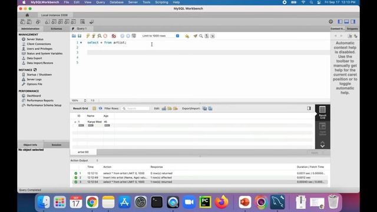Screen dimensions: 377x212
Task: Open the Query menu in menu bar
Action: (101, 2)
